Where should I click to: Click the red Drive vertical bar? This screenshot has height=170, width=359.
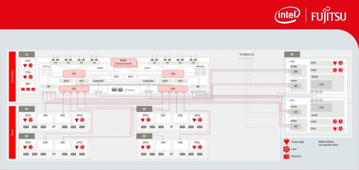click(x=12, y=134)
